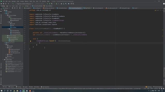Click the Expand All icon in Project panel

click(x=15, y=8)
